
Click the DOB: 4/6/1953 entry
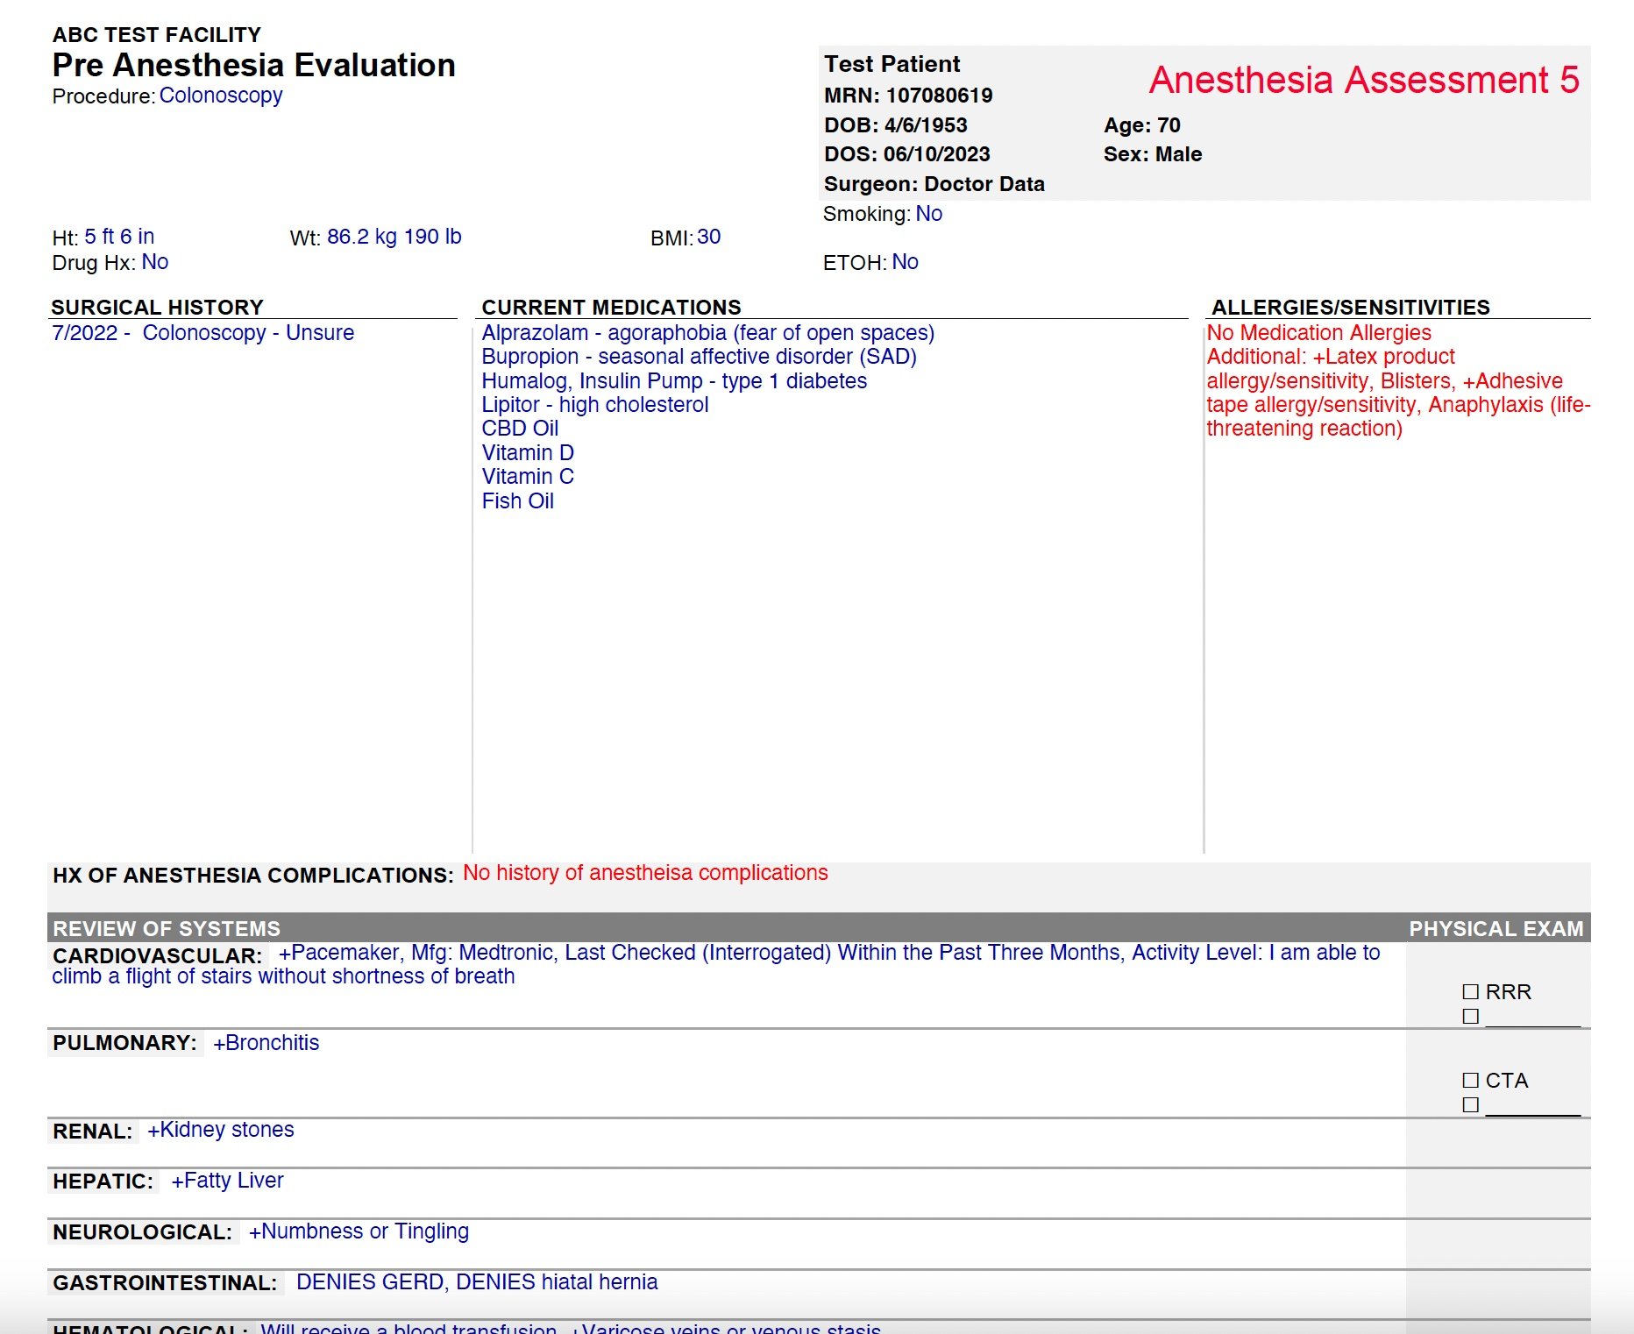coord(896,124)
